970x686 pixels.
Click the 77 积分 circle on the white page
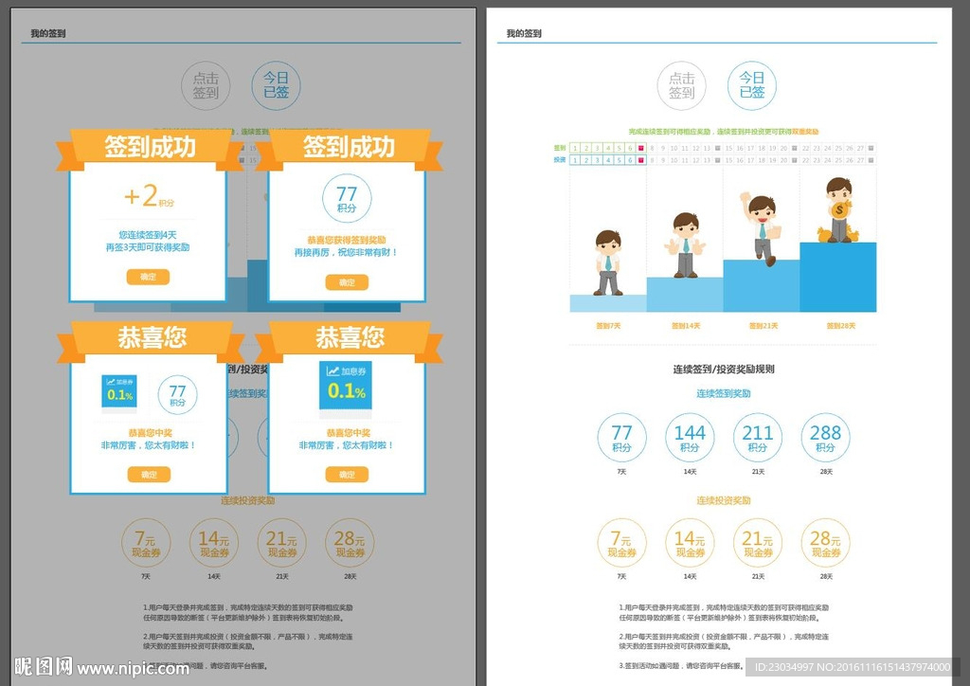[621, 438]
